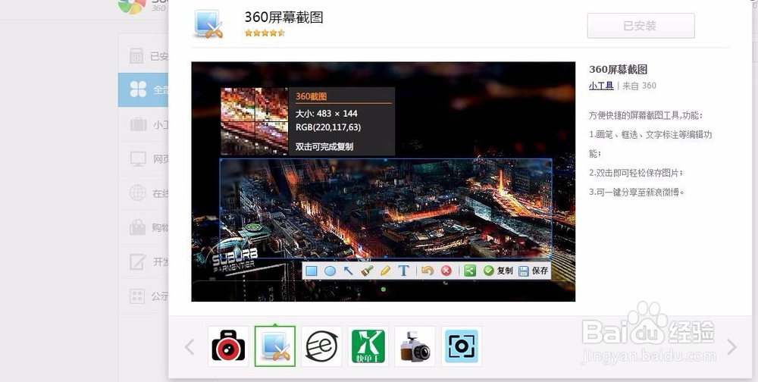Click the 360屏幕截图 app icon in header
758x382 pixels.
pyautogui.click(x=209, y=23)
